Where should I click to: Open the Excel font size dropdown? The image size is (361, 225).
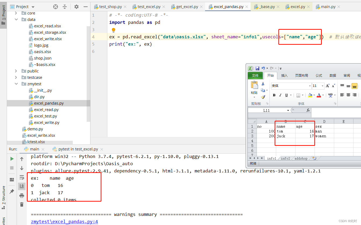point(322,86)
